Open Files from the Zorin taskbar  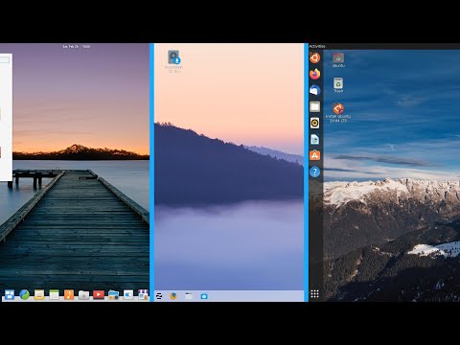189,296
